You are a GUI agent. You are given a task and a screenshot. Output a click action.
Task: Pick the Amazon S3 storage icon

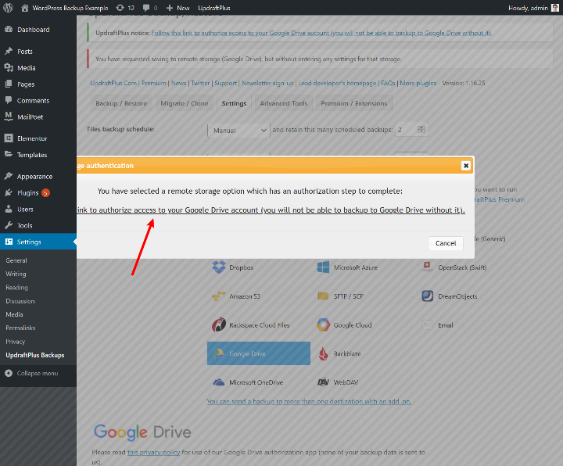[219, 296]
